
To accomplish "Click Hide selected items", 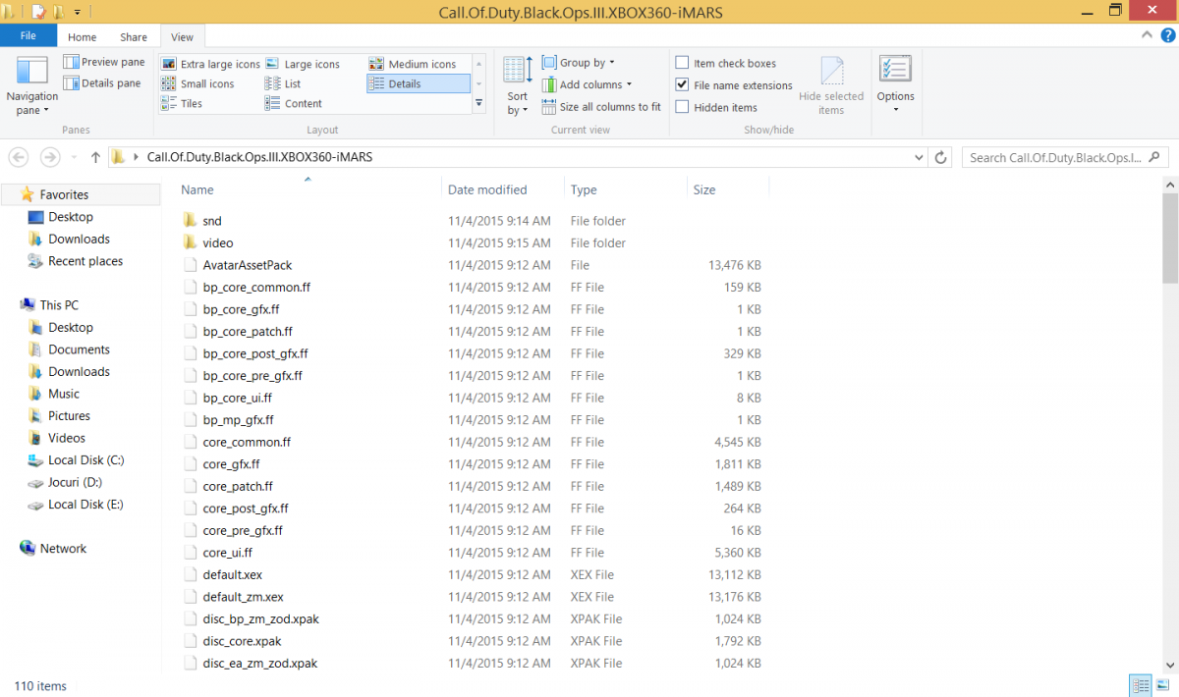I will (831, 86).
